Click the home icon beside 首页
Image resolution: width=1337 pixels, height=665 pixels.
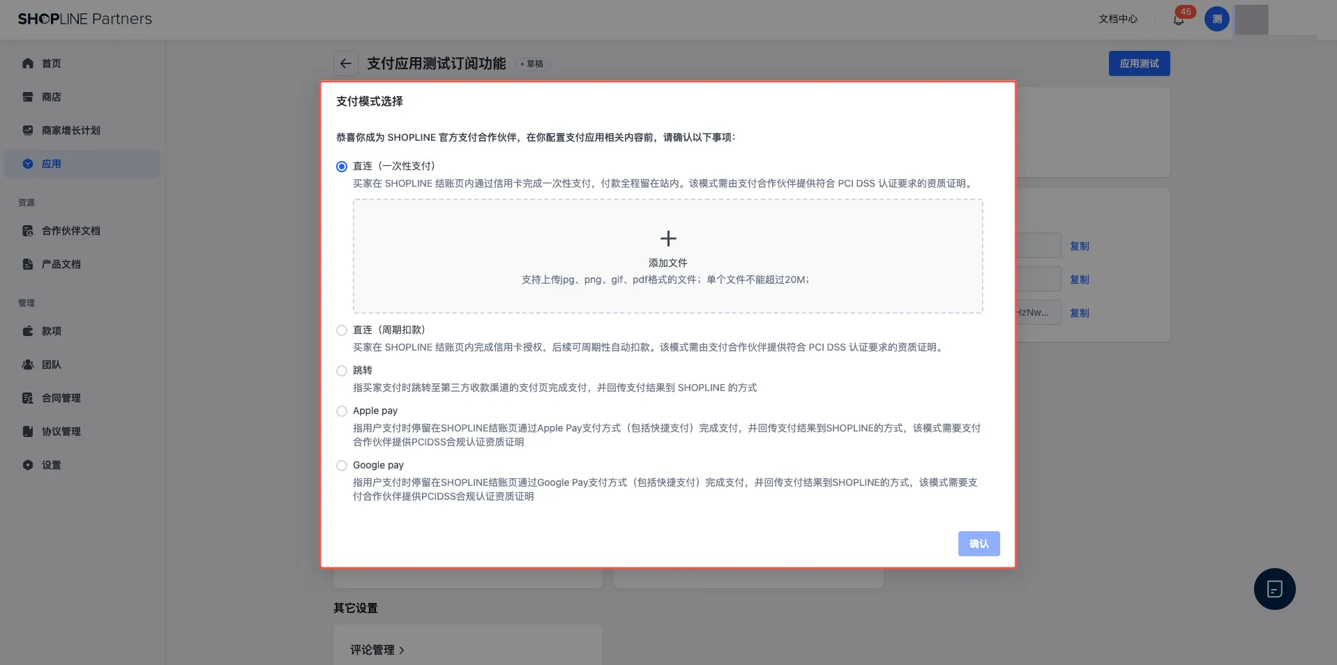click(x=28, y=63)
